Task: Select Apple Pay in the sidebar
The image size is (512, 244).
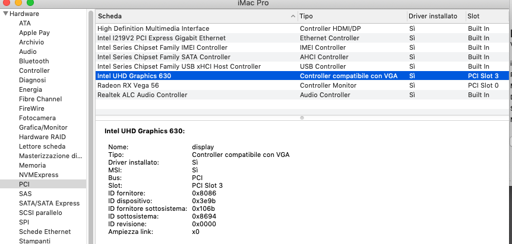Action: 34,33
